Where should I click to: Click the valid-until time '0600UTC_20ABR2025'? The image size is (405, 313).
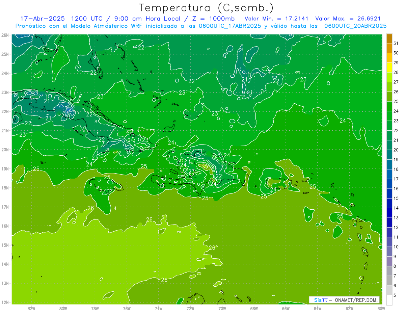click(x=355, y=26)
